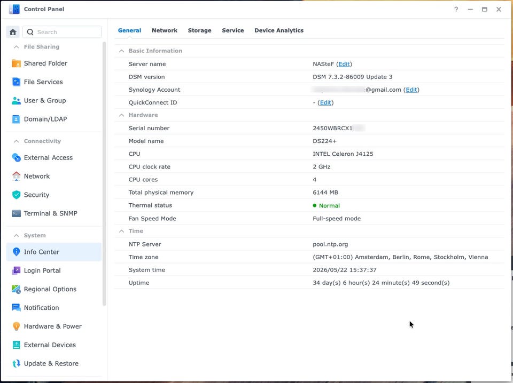This screenshot has width=513, height=383.
Task: Click the serial number 2450WBRCX1 value
Action: 332,129
